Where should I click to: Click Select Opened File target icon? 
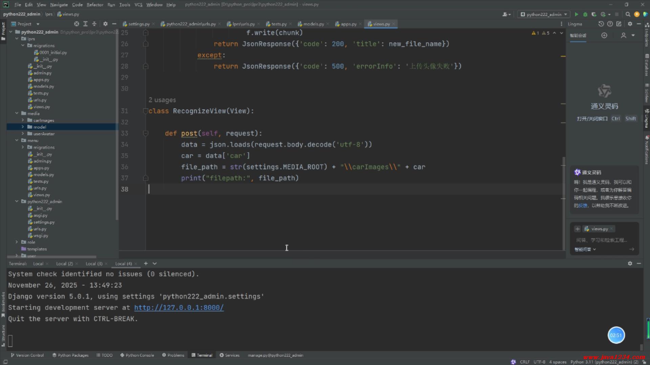[x=77, y=24]
